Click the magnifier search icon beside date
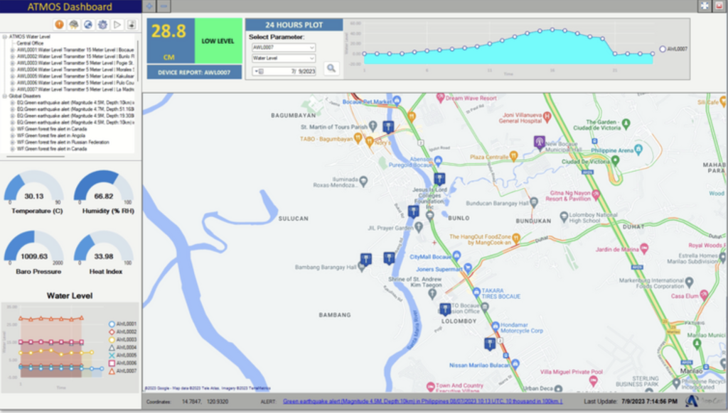728x413 pixels. [x=331, y=69]
